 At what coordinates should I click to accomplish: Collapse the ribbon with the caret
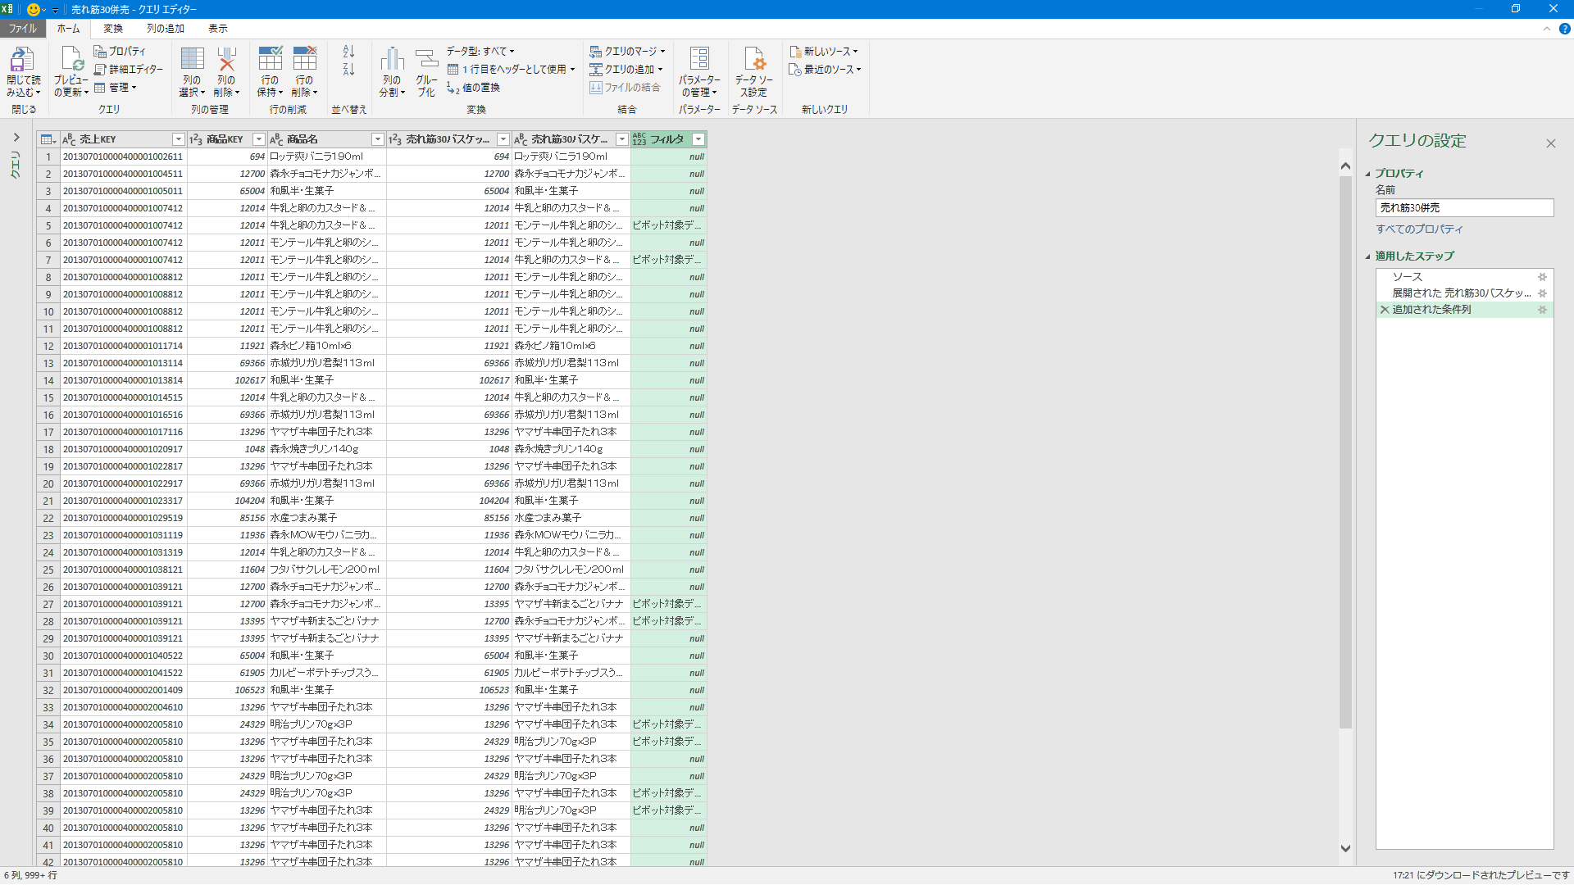pos(1546,29)
